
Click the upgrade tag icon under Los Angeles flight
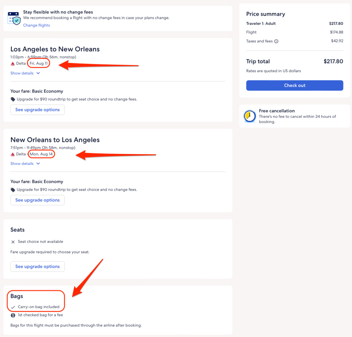(x=13, y=99)
